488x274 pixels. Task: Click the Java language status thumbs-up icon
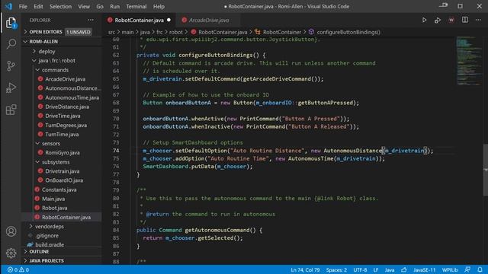[404, 269]
